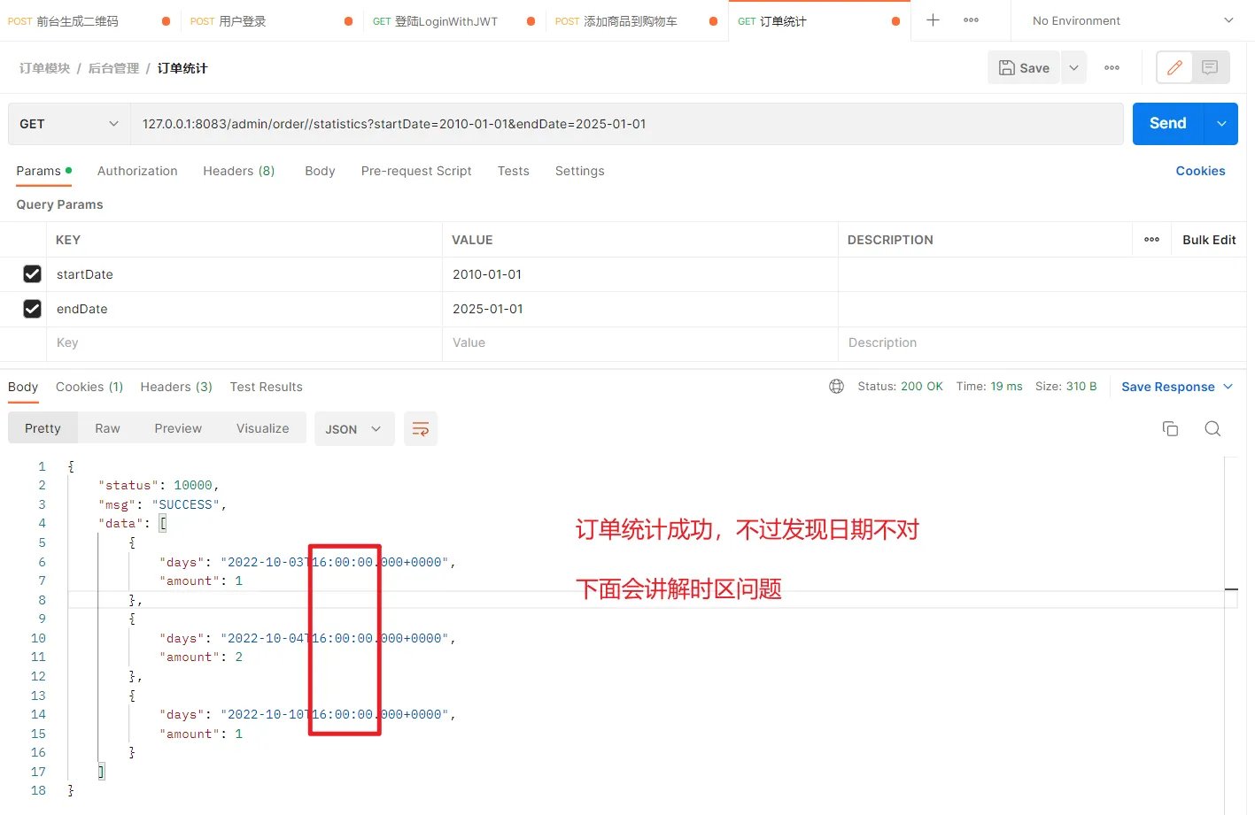Select the Pretty response view
1255x815 pixels.
click(x=43, y=428)
